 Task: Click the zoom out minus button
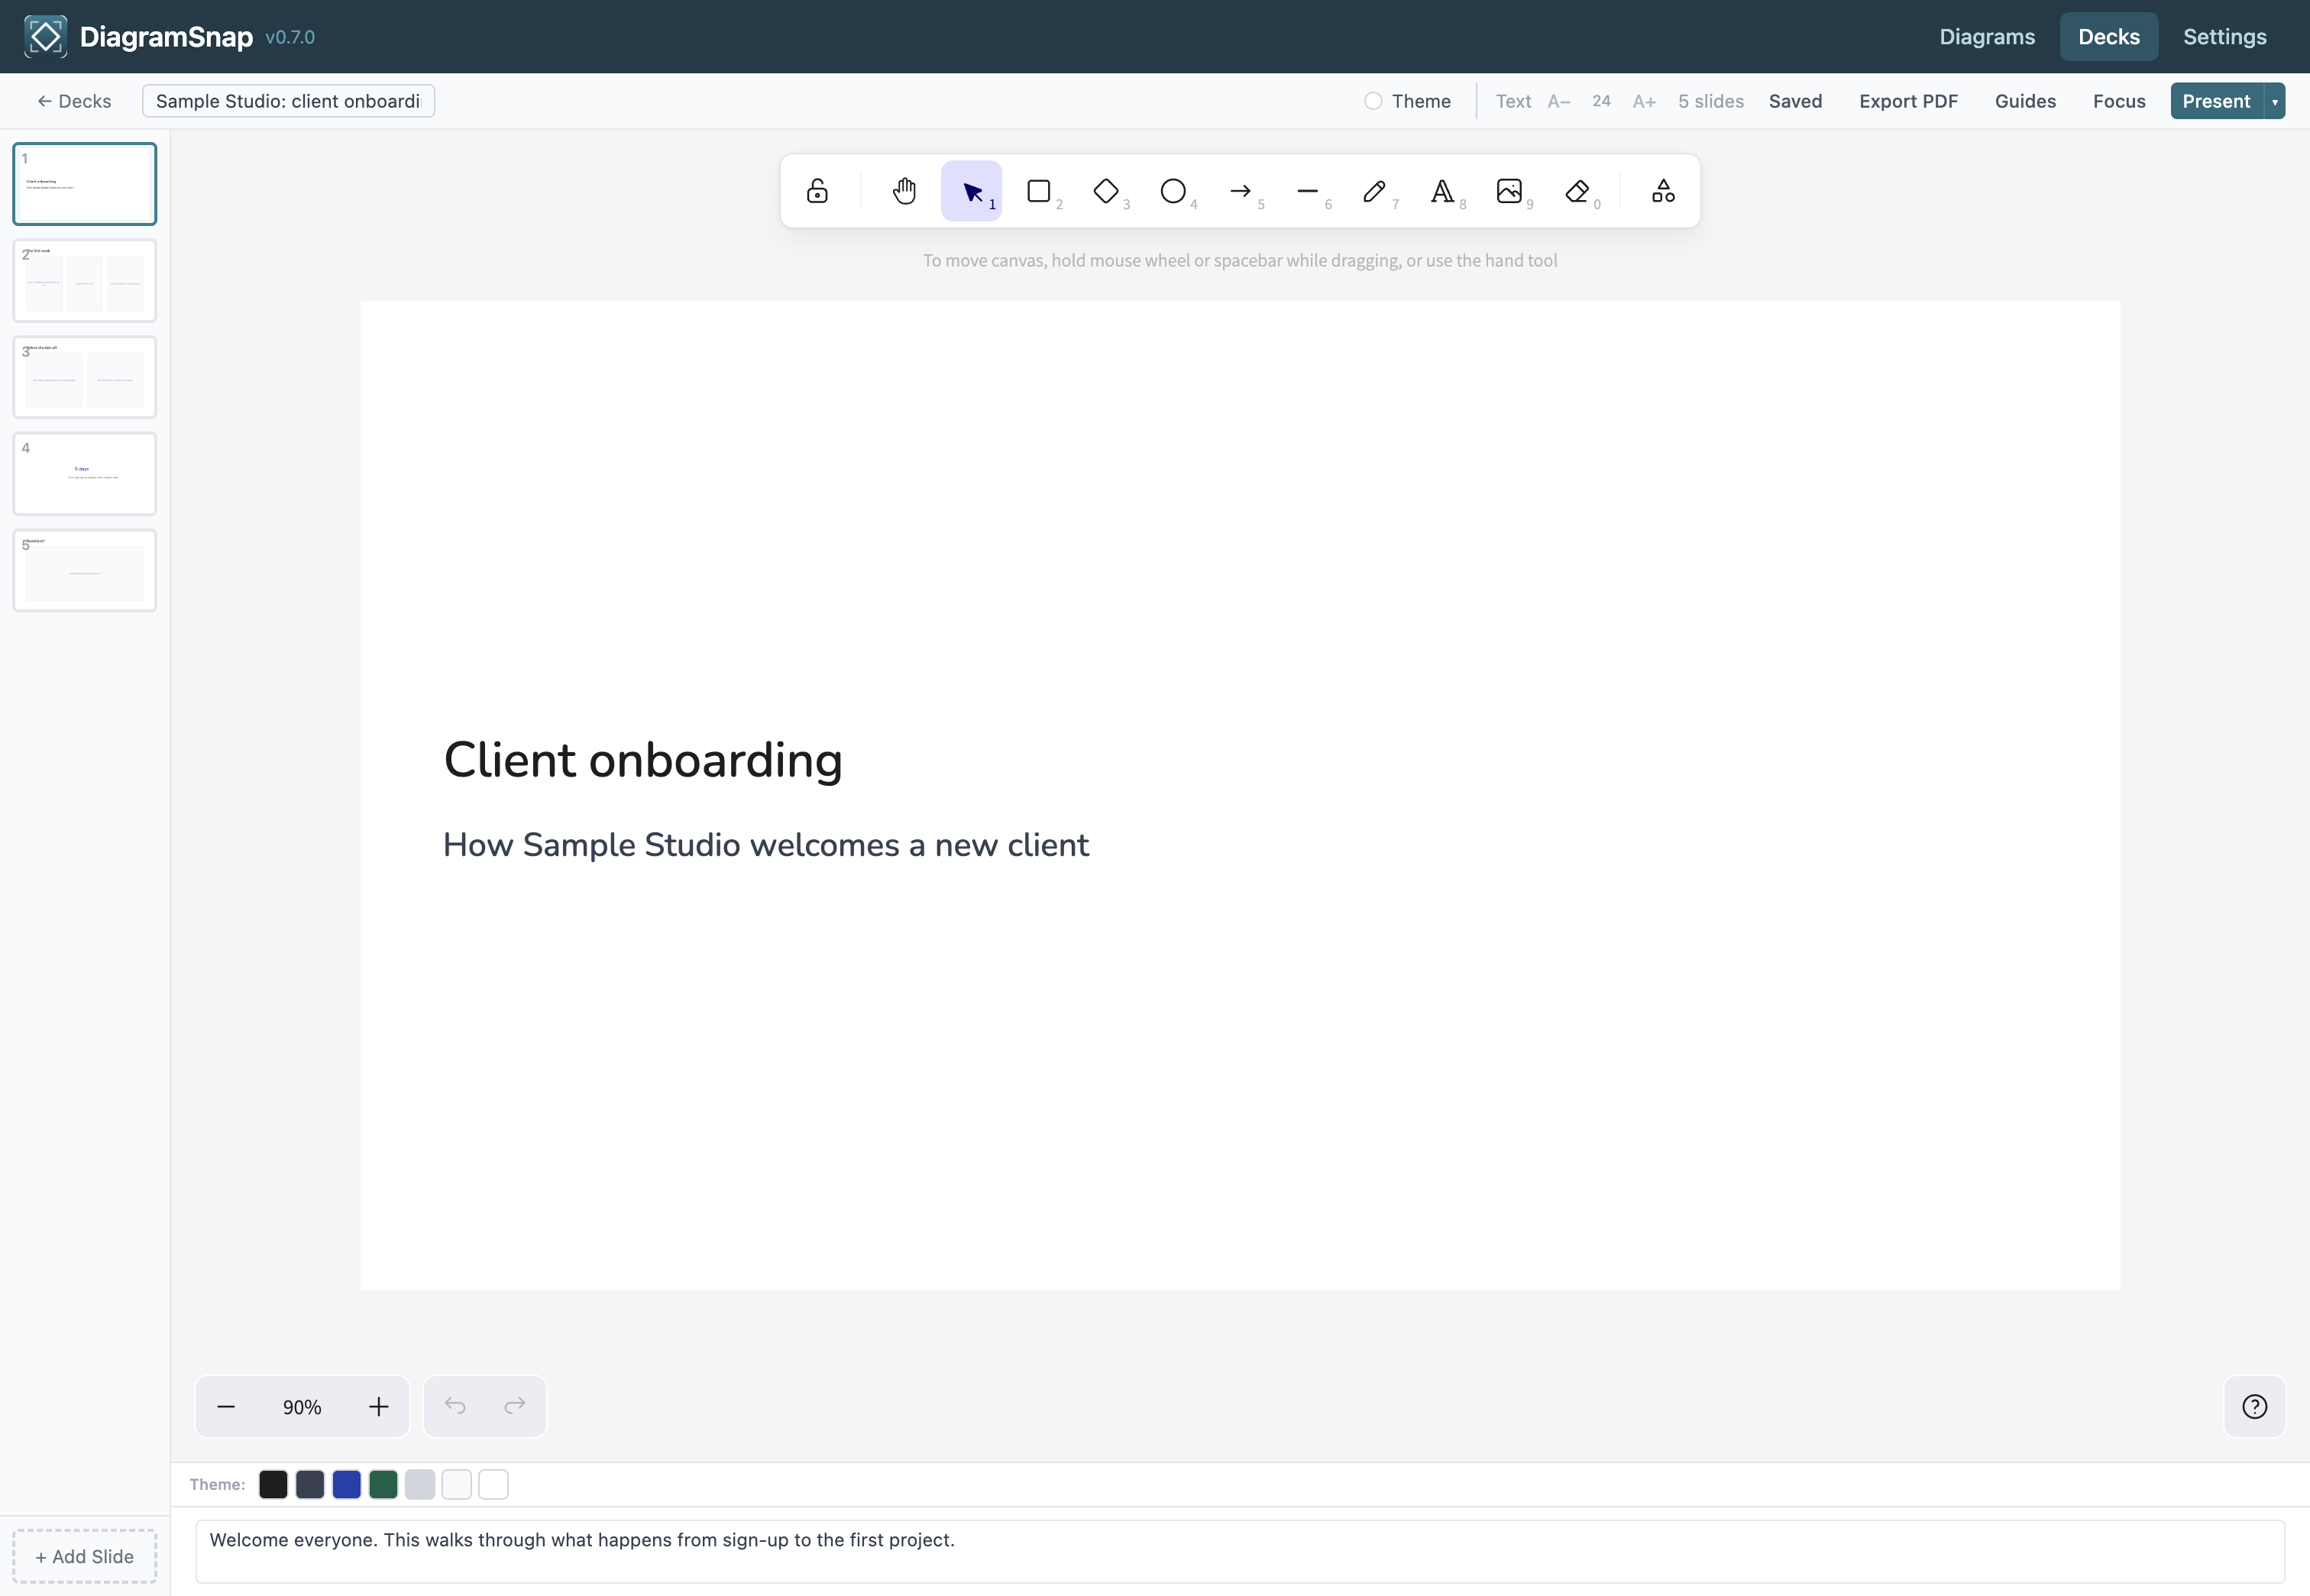tap(226, 1406)
